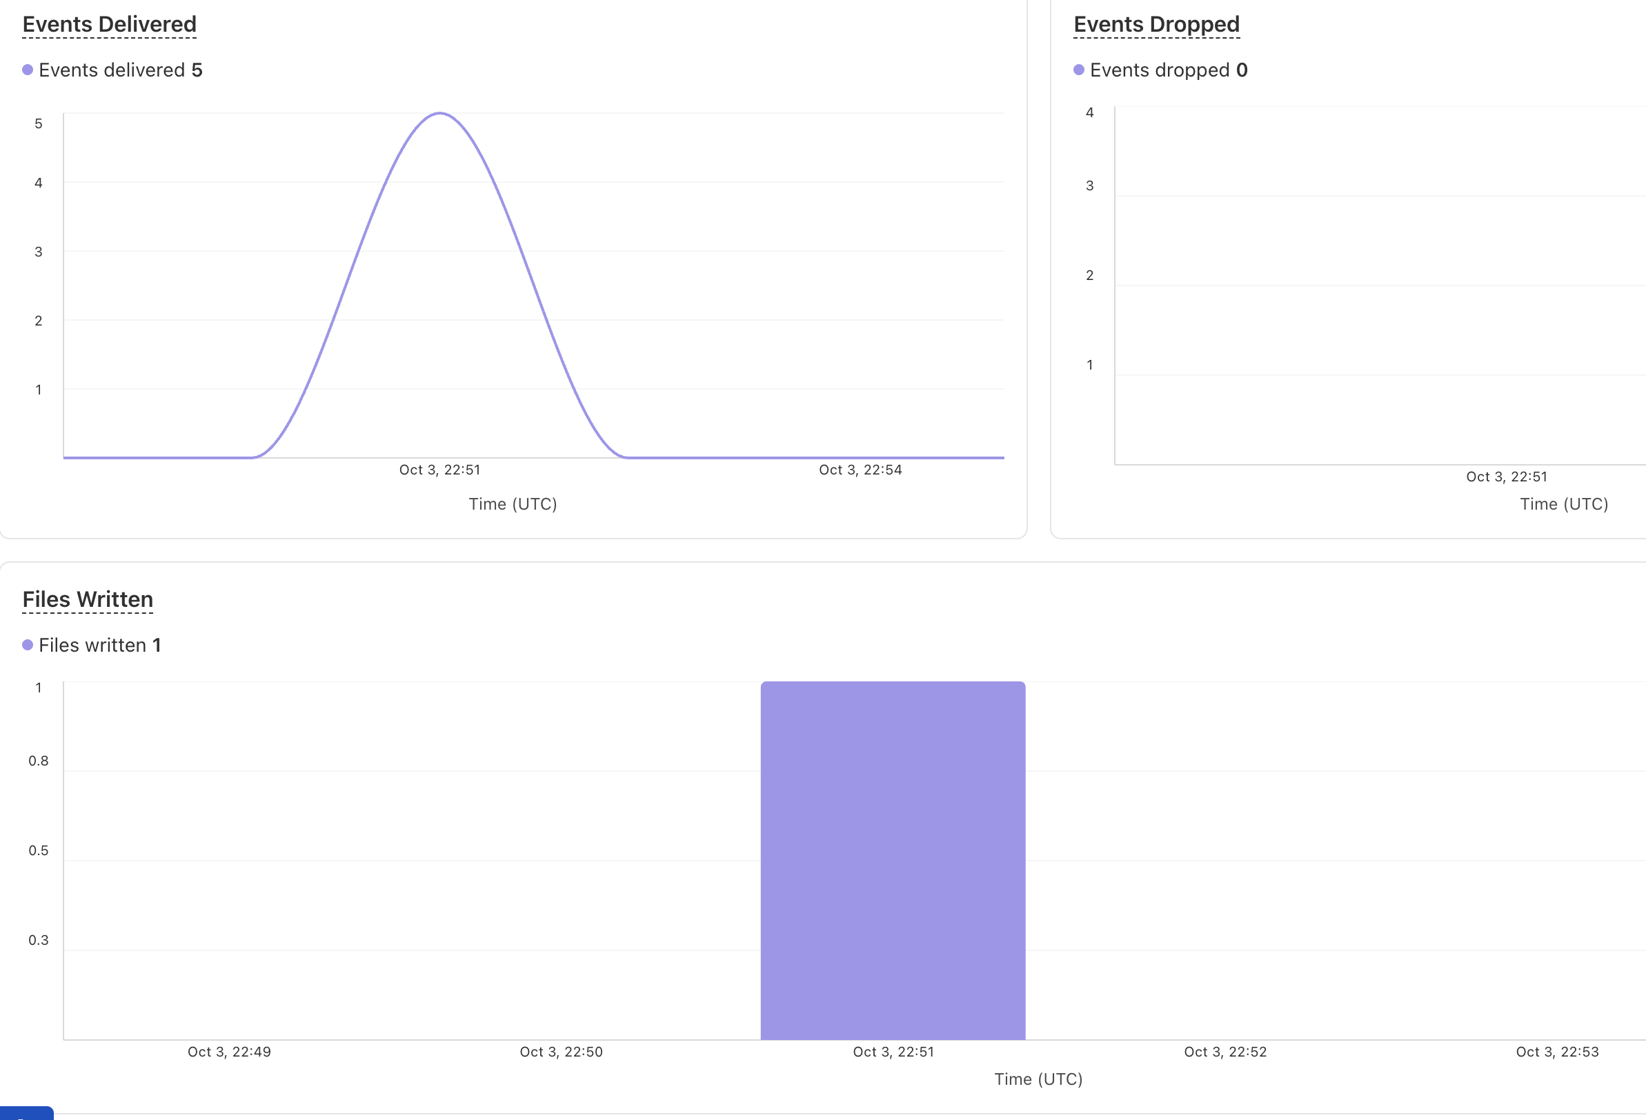Click Oct 3, 22:54 label in Events Delivered
This screenshot has width=1646, height=1120.
[x=860, y=470]
